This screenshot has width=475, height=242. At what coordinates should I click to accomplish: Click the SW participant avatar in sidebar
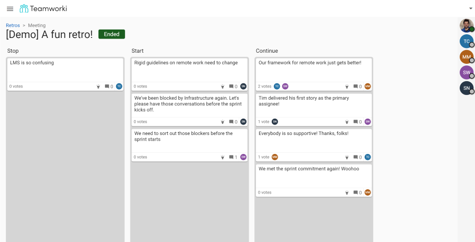coord(467,73)
